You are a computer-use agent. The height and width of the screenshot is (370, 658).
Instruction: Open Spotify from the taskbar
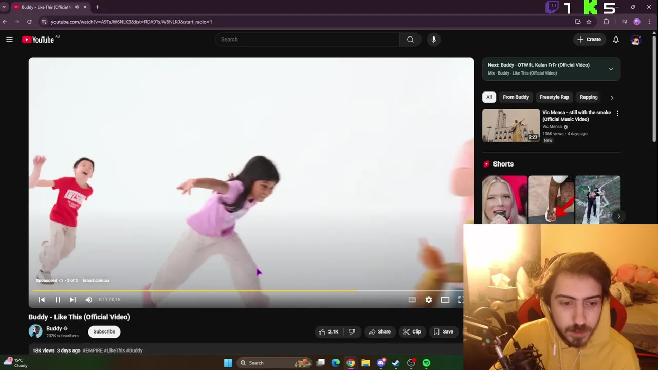426,363
